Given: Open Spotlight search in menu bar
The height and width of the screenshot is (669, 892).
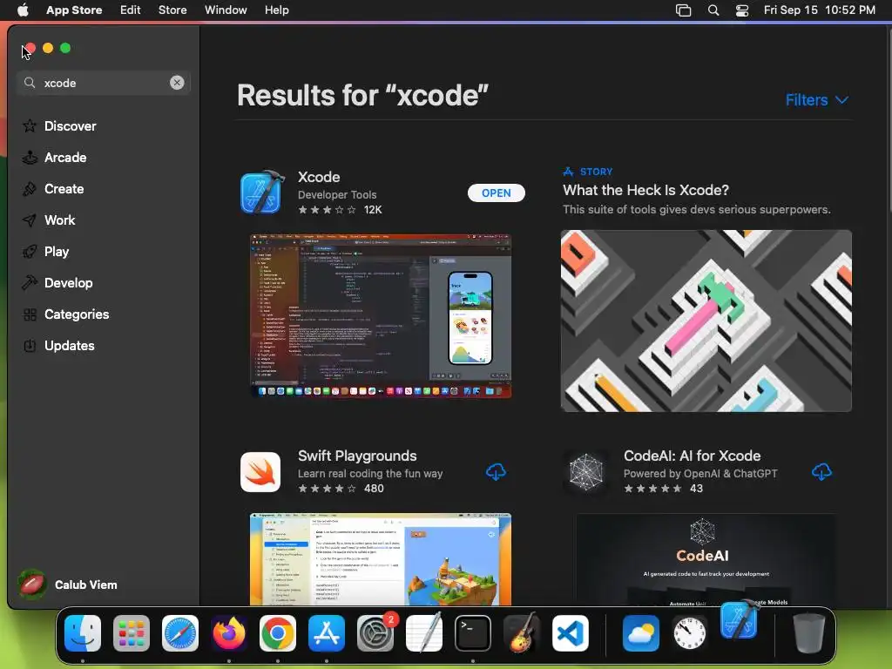Looking at the screenshot, I should pyautogui.click(x=713, y=10).
